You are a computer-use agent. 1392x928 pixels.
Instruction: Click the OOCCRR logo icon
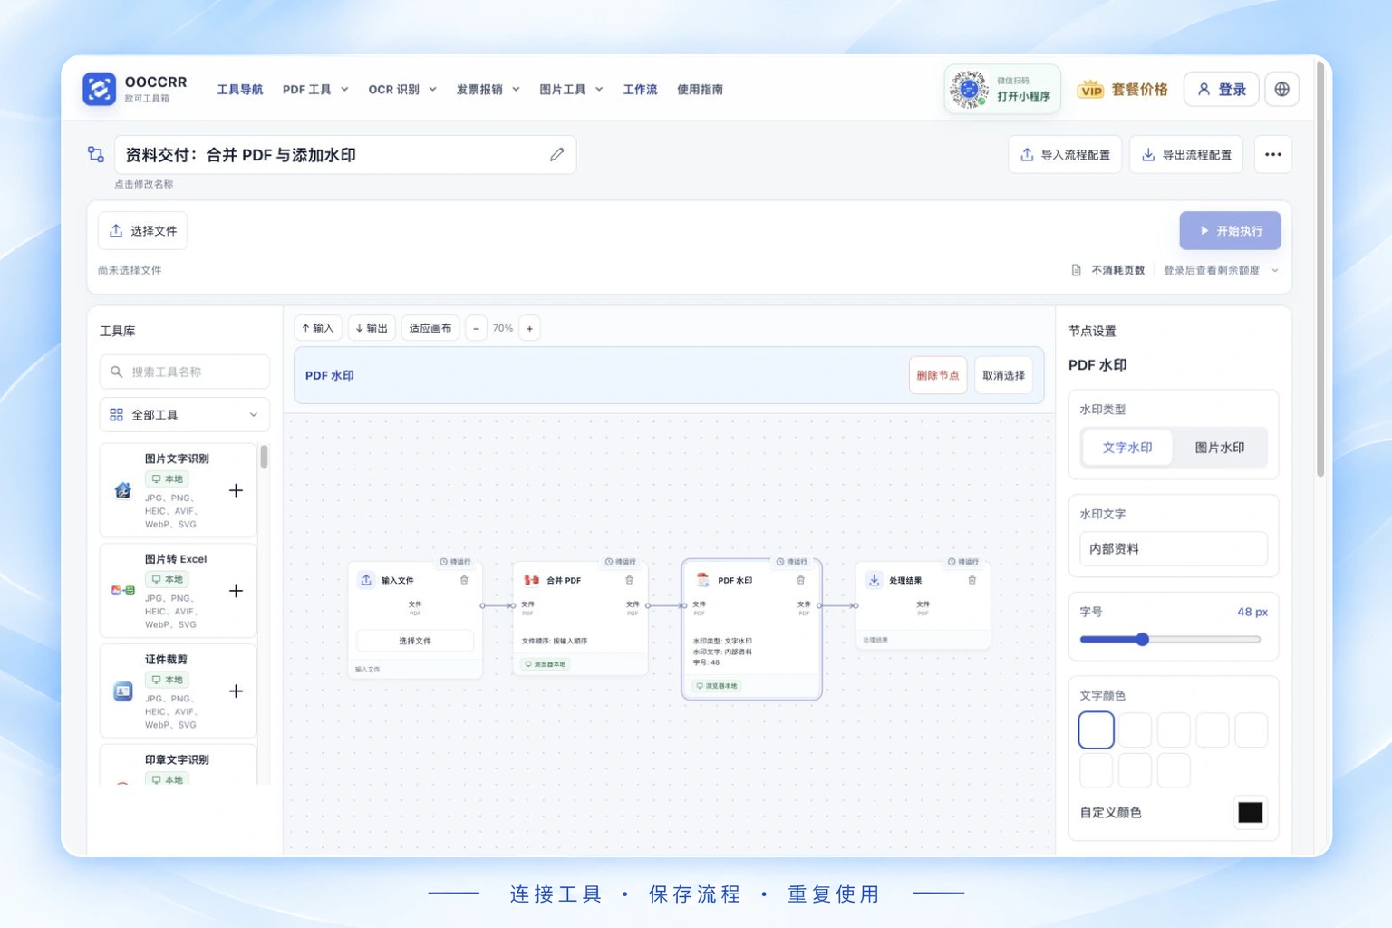coord(99,89)
